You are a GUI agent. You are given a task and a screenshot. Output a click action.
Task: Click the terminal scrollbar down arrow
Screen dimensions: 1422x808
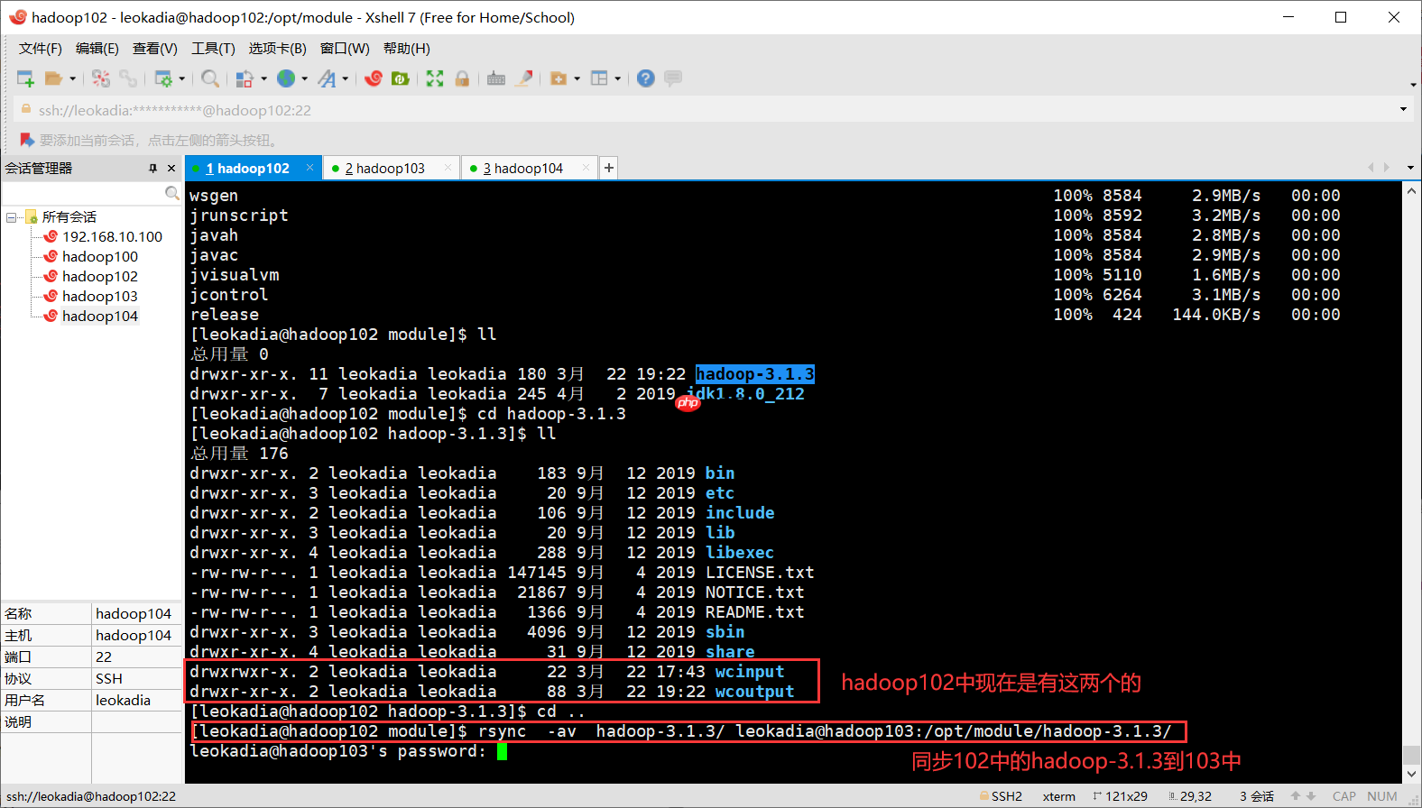pyautogui.click(x=1411, y=775)
